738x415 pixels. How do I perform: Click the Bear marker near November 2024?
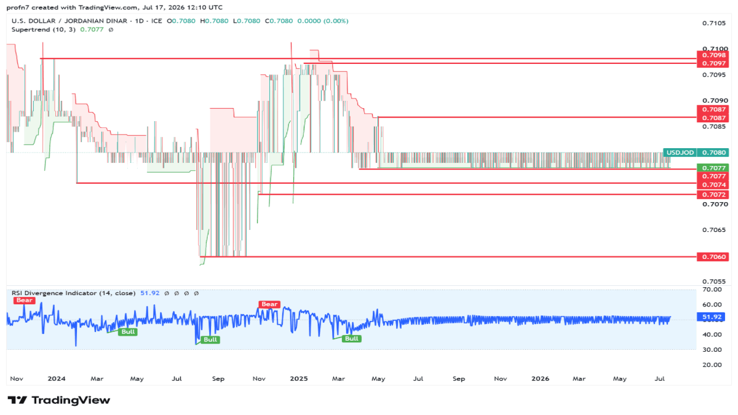(x=269, y=304)
